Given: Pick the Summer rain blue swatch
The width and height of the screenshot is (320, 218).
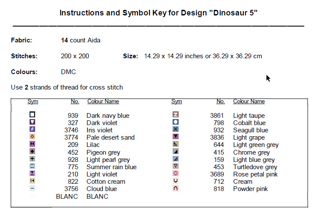Looking at the screenshot, I should click(x=33, y=166).
